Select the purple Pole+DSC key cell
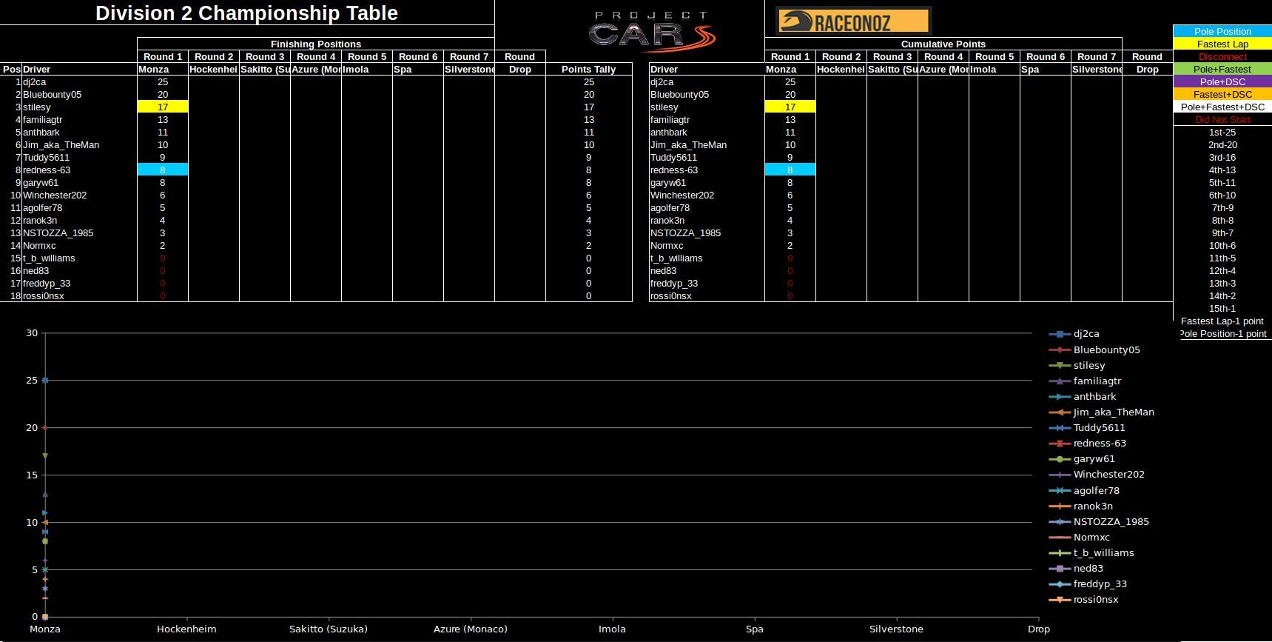 (x=1222, y=81)
